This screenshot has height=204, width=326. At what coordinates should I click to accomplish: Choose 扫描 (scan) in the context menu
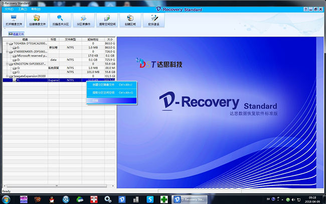tap(112, 100)
